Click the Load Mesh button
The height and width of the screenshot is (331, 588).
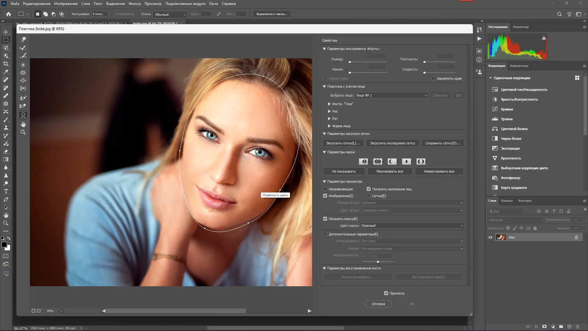point(343,143)
